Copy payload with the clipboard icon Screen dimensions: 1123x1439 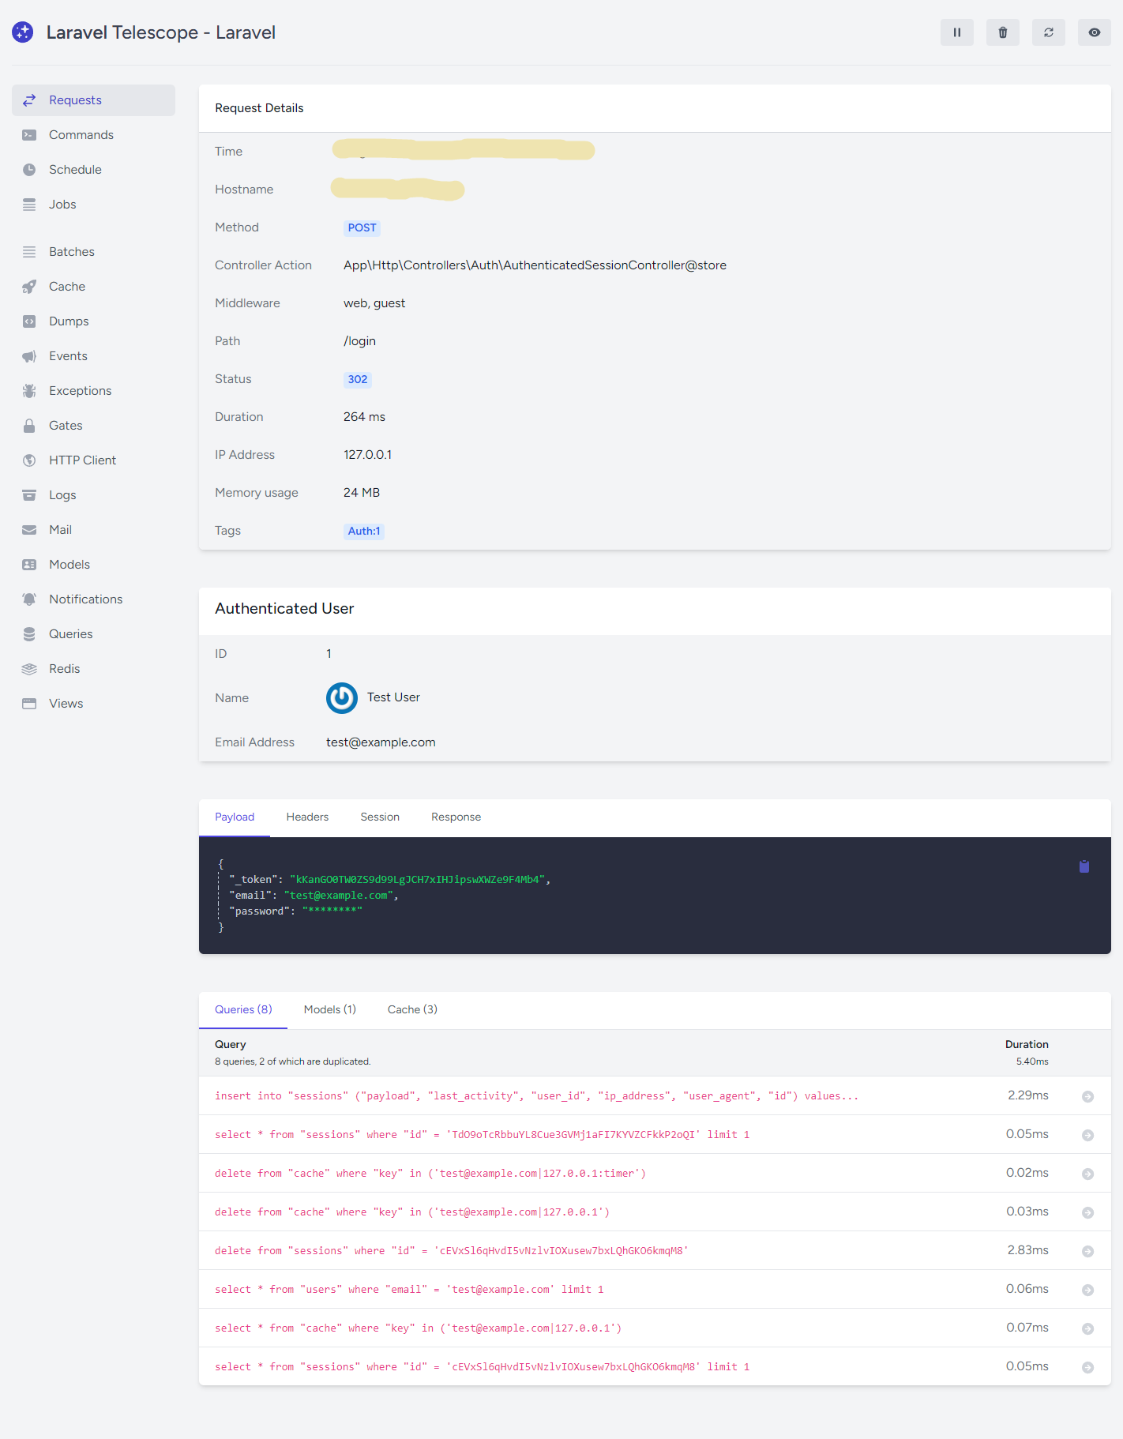(x=1084, y=866)
